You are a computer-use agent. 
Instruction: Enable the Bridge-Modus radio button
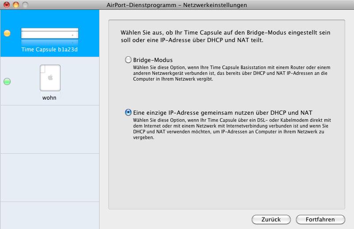[128, 60]
